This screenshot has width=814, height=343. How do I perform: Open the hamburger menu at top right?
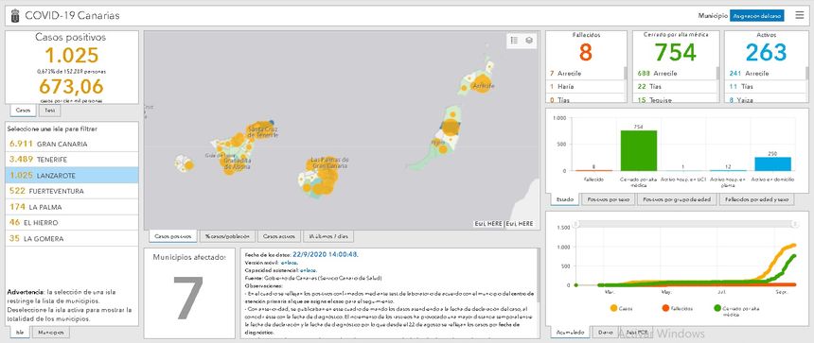pyautogui.click(x=800, y=15)
